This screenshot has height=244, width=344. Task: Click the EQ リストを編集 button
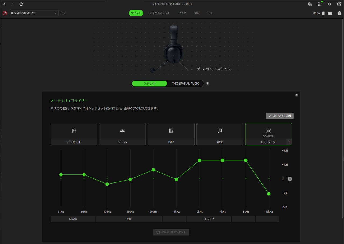coord(280,116)
